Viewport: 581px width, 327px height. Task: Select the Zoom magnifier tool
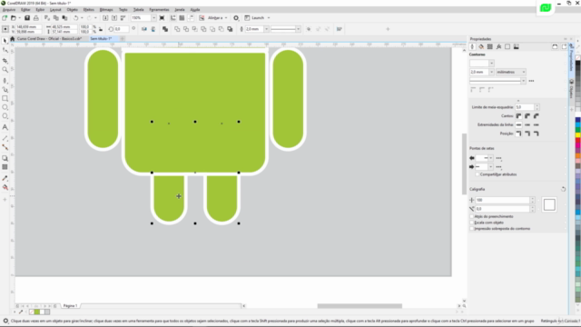[5, 69]
